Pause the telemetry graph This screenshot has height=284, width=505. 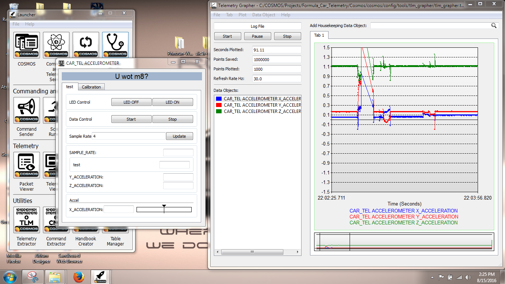coord(257,36)
